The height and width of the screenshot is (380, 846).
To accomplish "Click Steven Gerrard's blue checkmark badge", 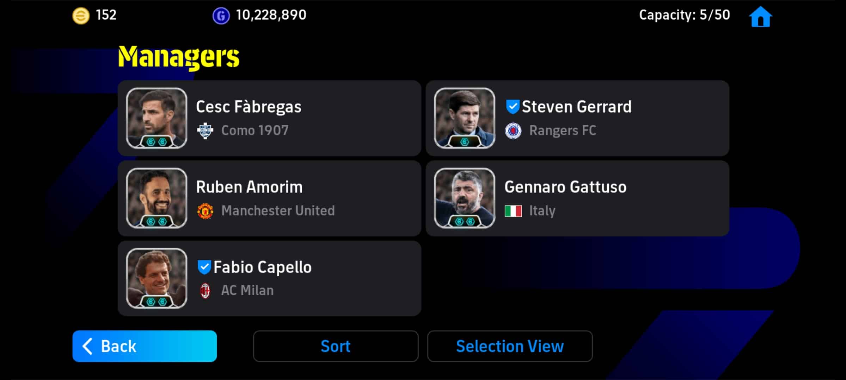I will tap(513, 107).
